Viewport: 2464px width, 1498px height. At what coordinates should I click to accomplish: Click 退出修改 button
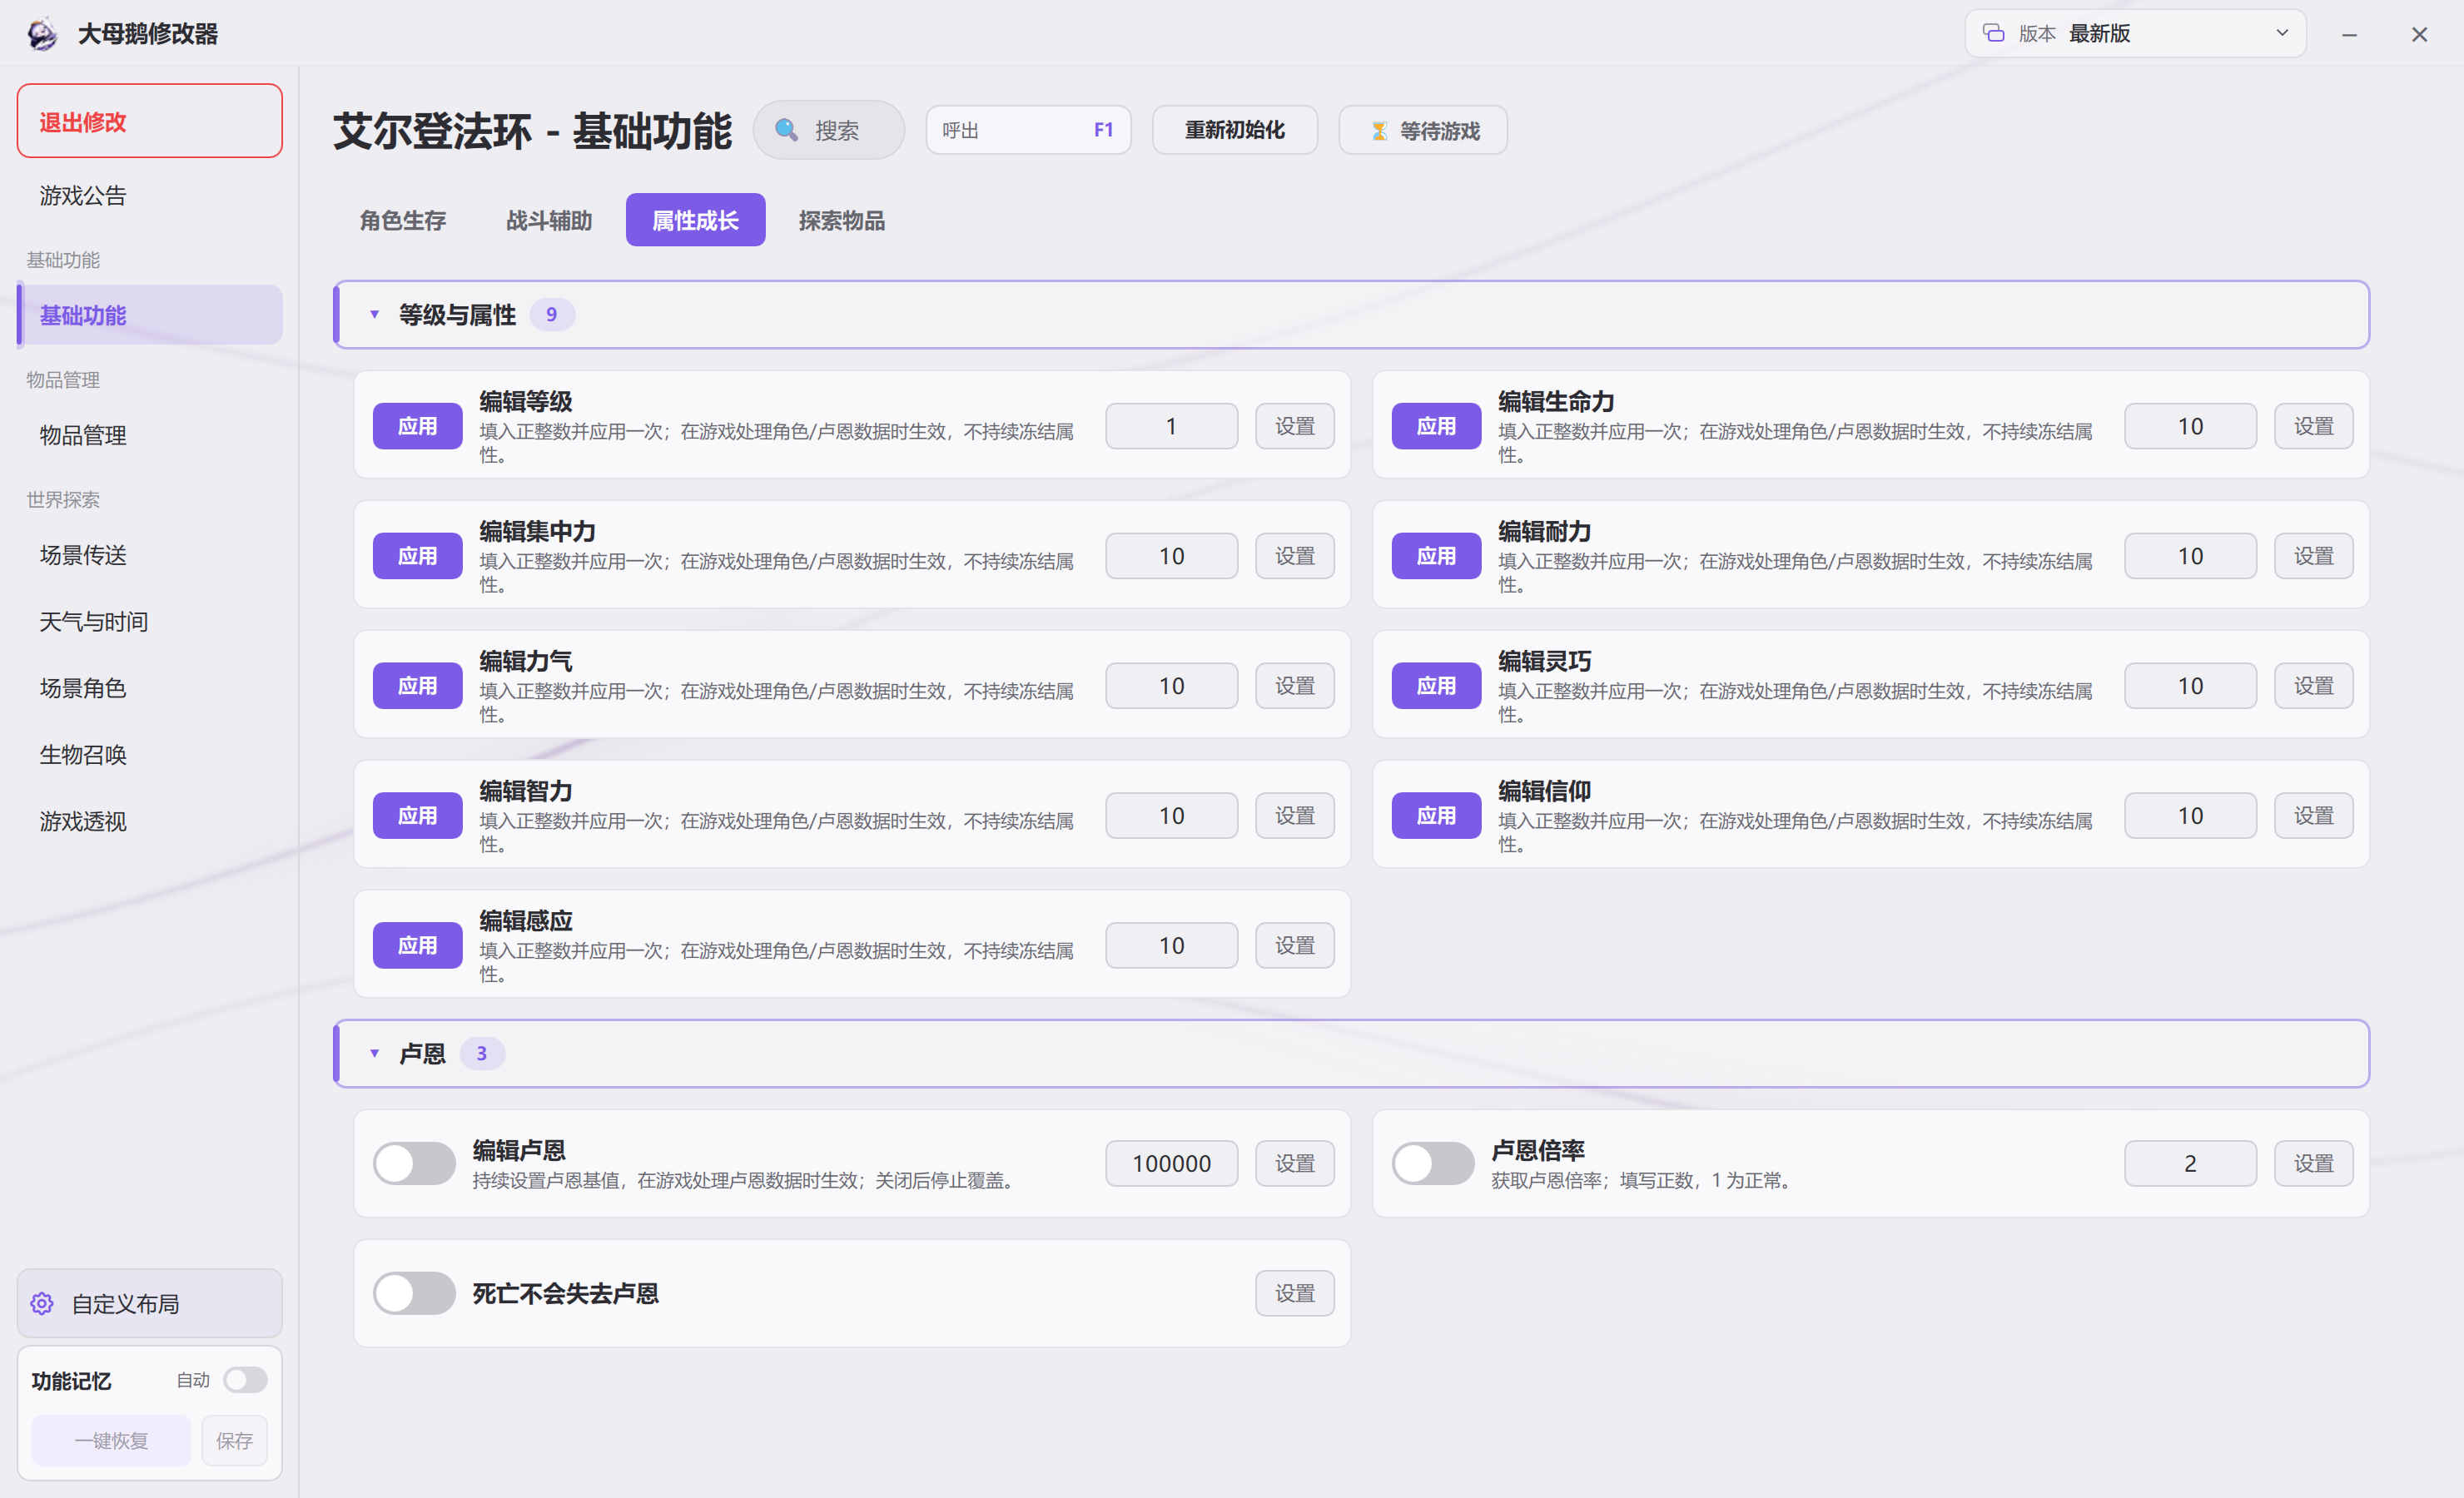click(150, 121)
